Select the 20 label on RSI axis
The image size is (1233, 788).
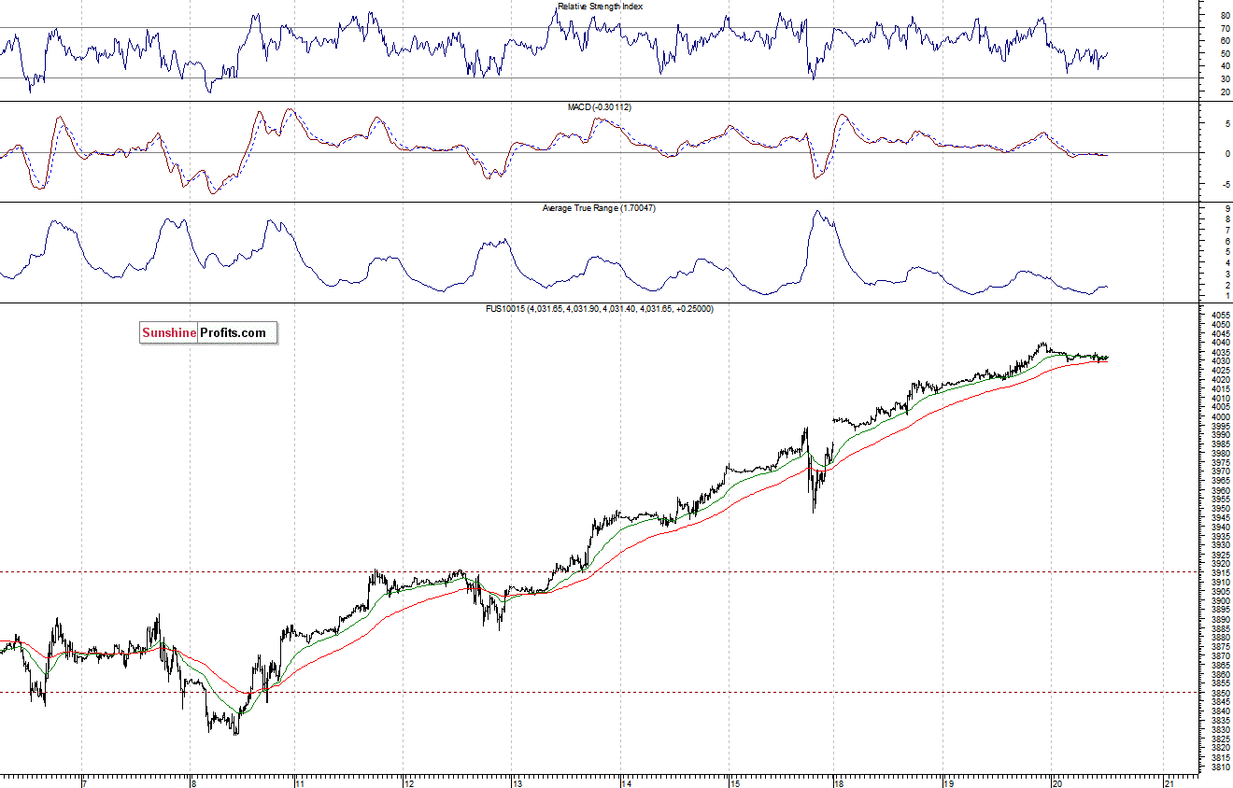(x=1226, y=91)
